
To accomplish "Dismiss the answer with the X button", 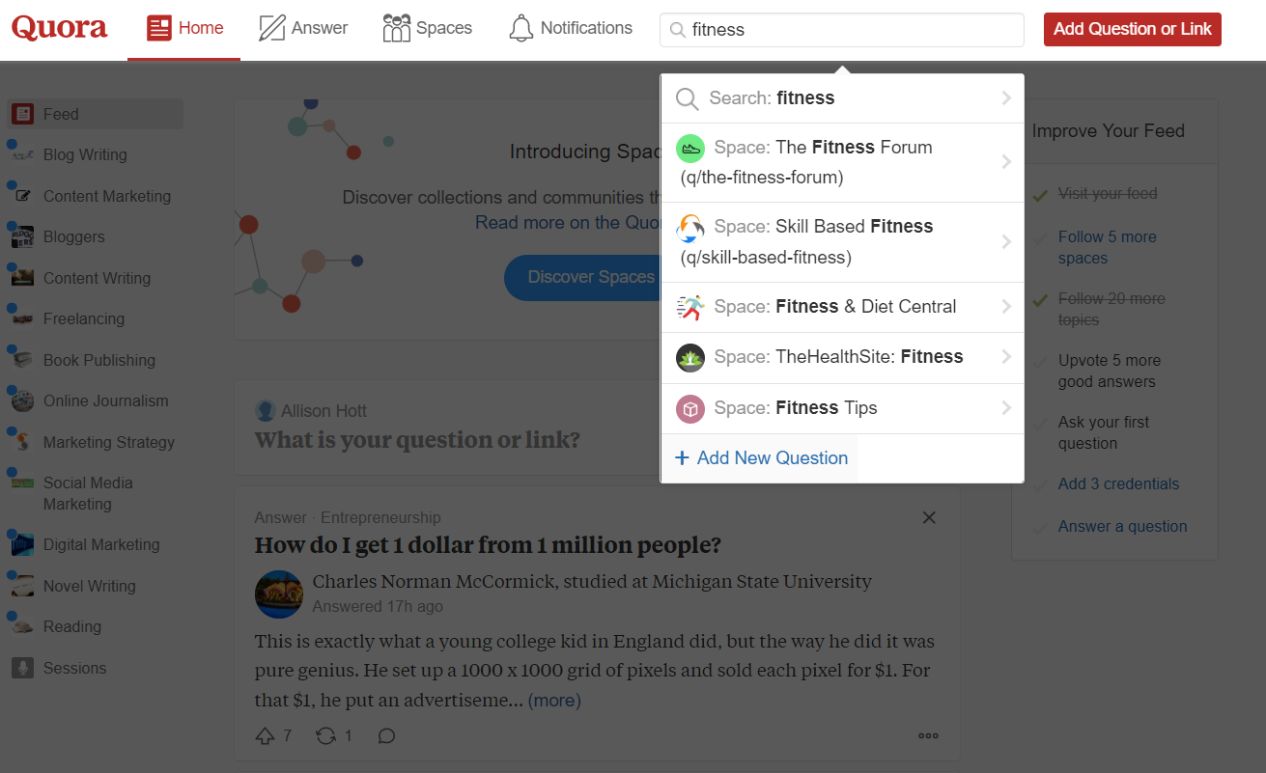I will coord(929,517).
